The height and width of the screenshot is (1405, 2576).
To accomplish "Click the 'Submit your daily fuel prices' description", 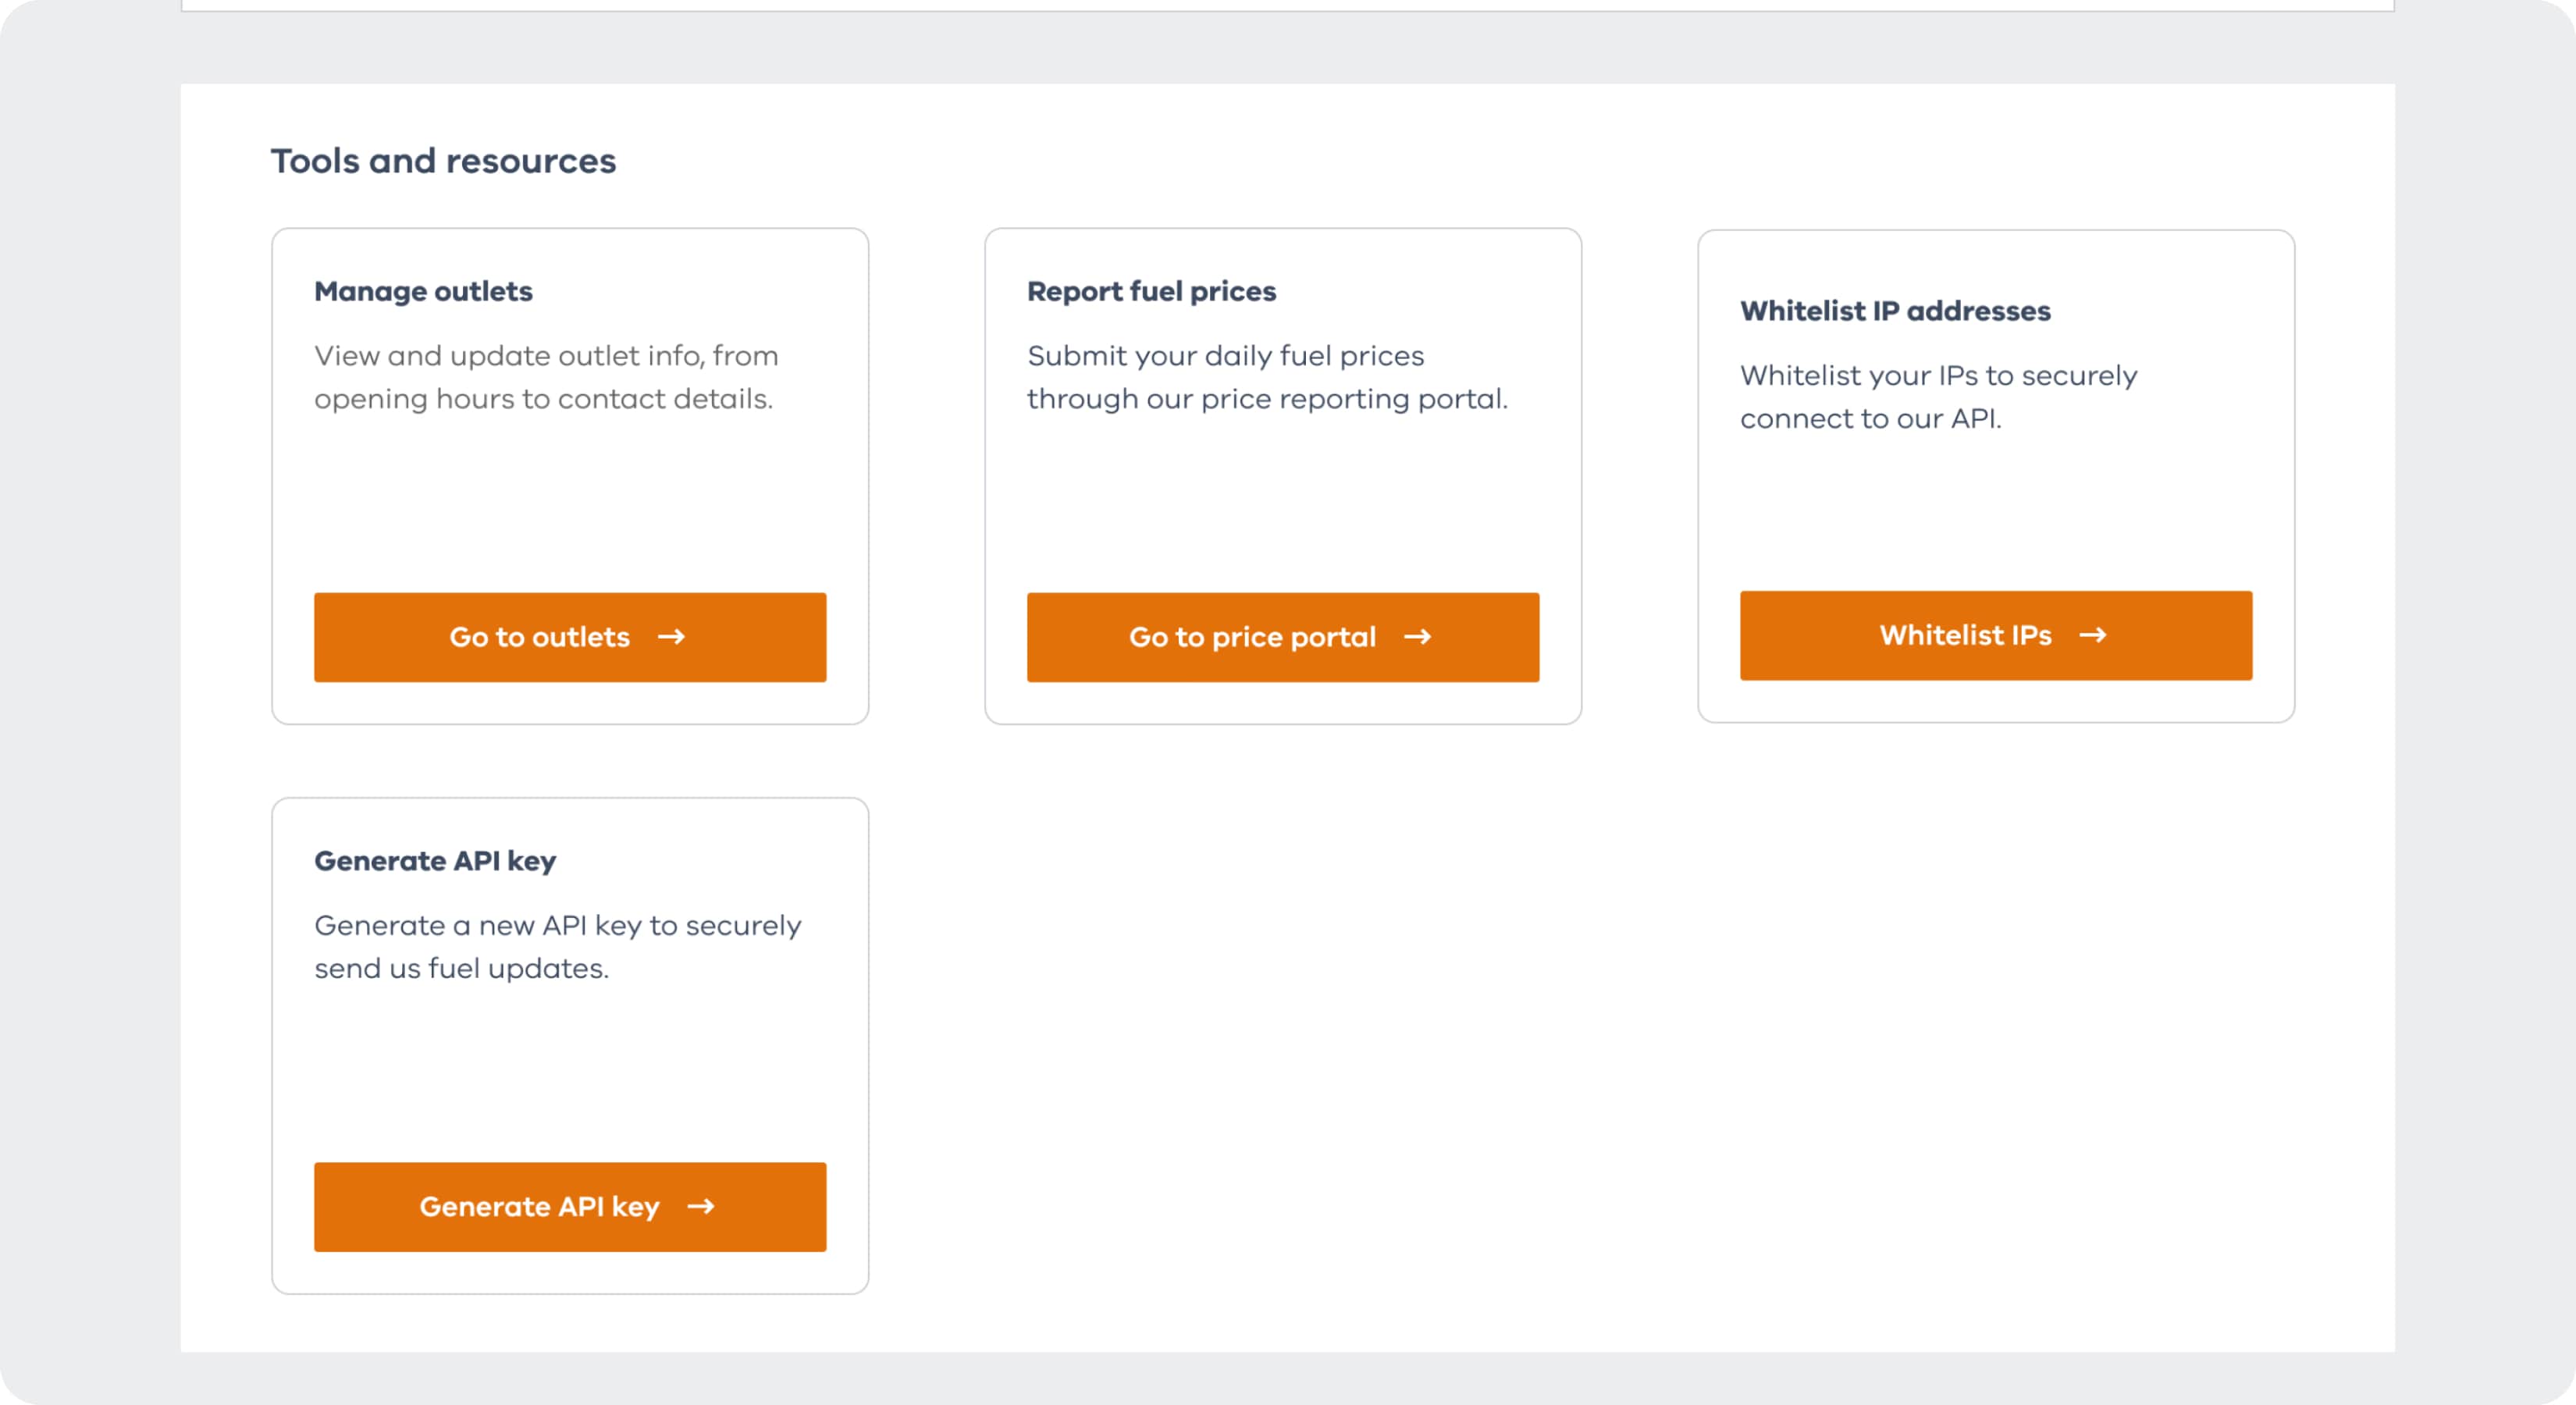I will point(1266,377).
